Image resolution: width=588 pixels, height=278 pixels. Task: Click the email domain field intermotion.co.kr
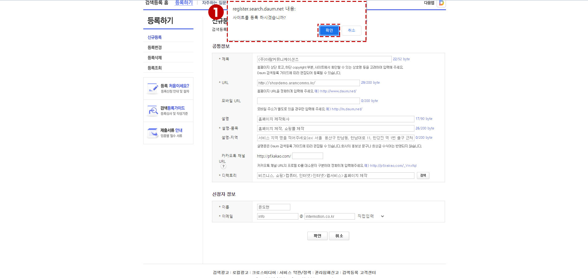point(330,216)
